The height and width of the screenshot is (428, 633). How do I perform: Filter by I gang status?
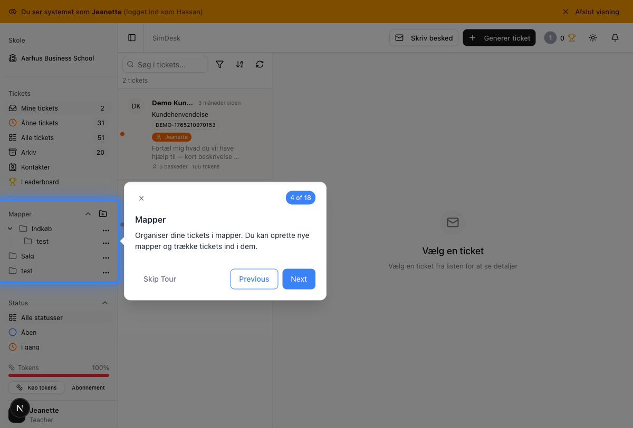pyautogui.click(x=59, y=347)
